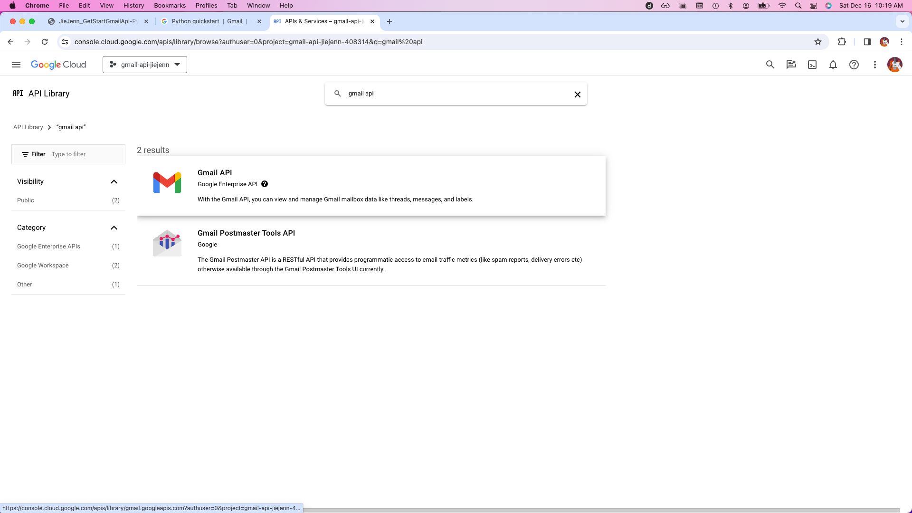Open macOS Spotlight search icon
The image size is (912, 513).
798,6
